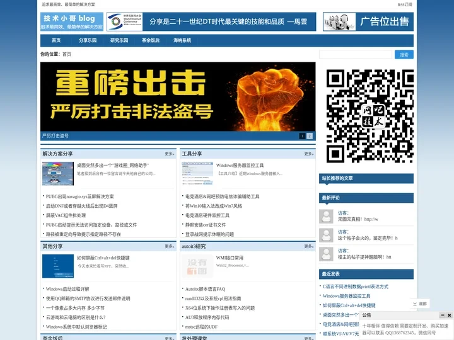Open Windows服务器监控工具 title in 工具分享
454x340 pixels.
coord(240,166)
